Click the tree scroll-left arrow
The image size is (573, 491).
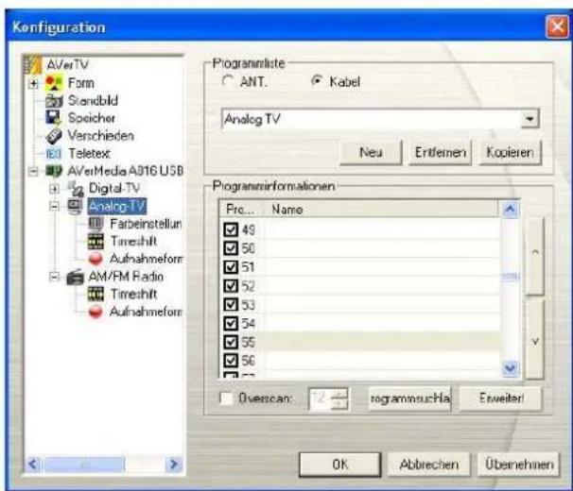tap(34, 465)
